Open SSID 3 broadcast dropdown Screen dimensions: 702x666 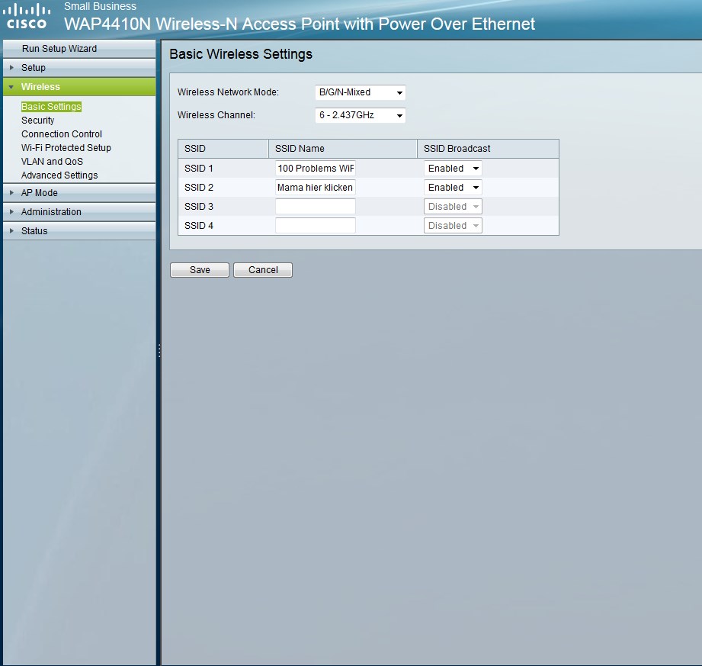point(453,207)
